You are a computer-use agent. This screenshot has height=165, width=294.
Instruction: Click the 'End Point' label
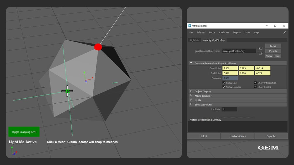(x=216, y=73)
